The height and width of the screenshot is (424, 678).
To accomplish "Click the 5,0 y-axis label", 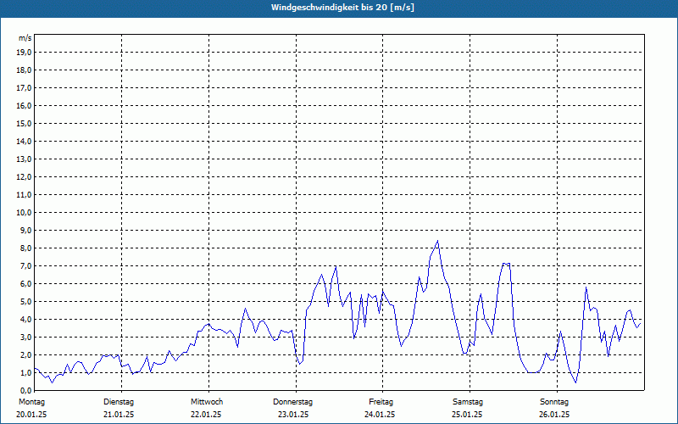I will [25, 302].
